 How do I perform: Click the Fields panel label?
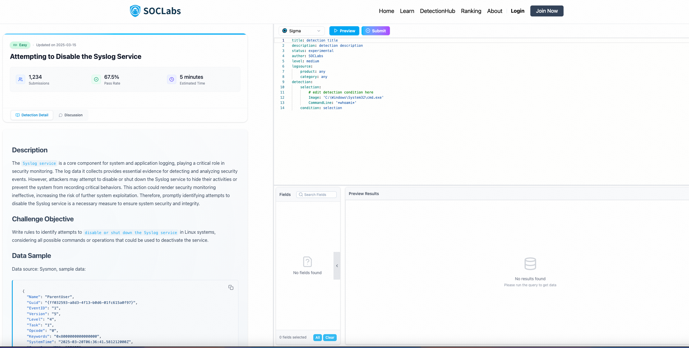pos(285,194)
